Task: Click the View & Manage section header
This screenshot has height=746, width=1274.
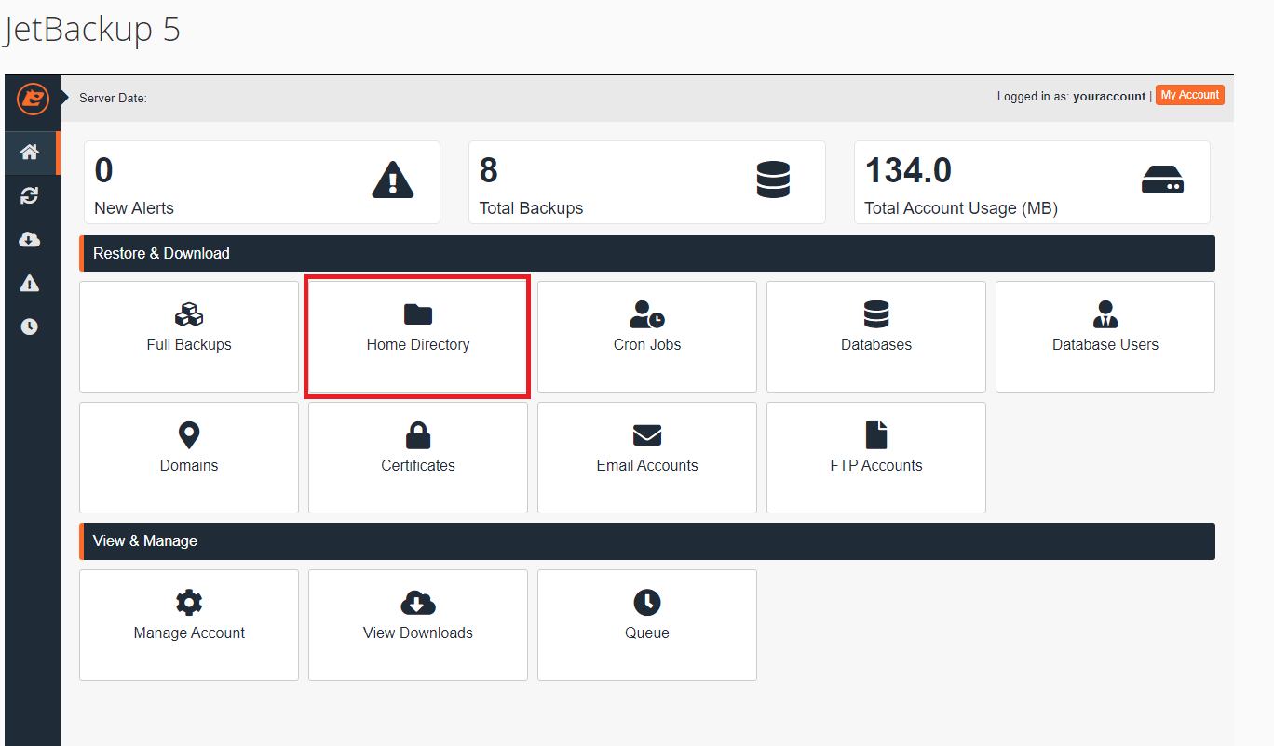Action: 647,540
